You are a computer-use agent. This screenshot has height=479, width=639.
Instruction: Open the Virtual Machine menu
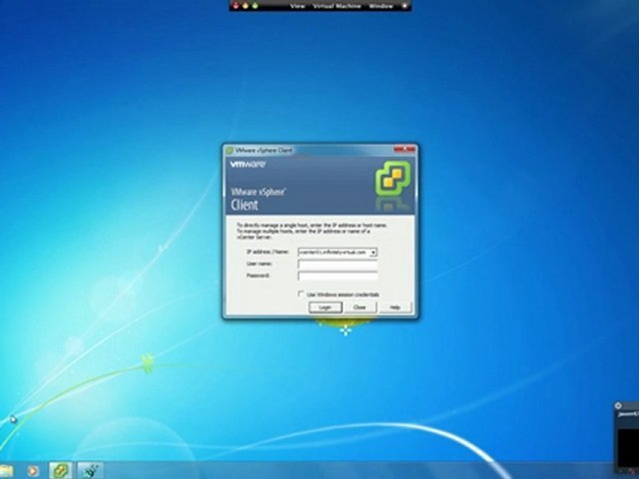(x=337, y=6)
